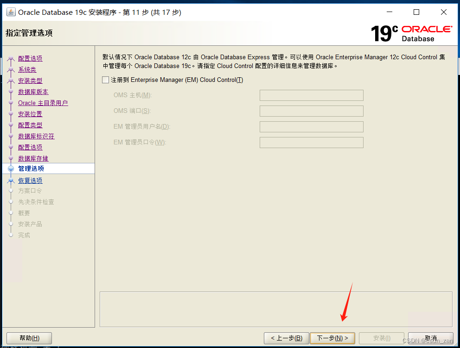Go to 配置选项 step above 数据库存储
Screen dimensions: 460x348
click(30, 147)
